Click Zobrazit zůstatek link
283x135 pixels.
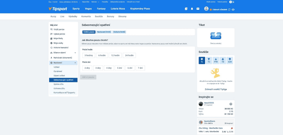[219, 10]
